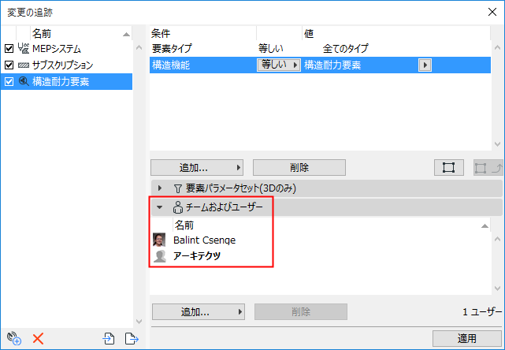This screenshot has height=350, width=505.
Task: Expand the 要素パラメータセット(3Dのみ) section
Action: pyautogui.click(x=160, y=188)
